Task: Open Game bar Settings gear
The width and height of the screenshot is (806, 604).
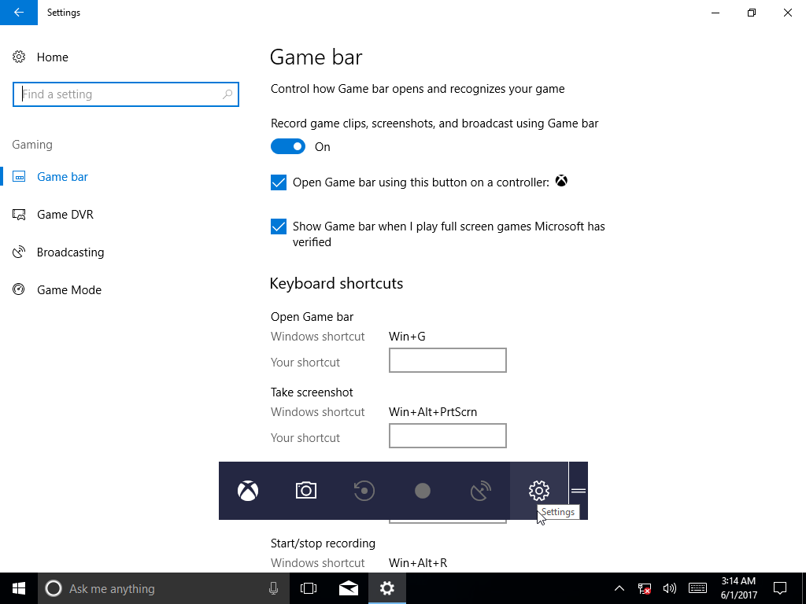Action: (x=538, y=491)
